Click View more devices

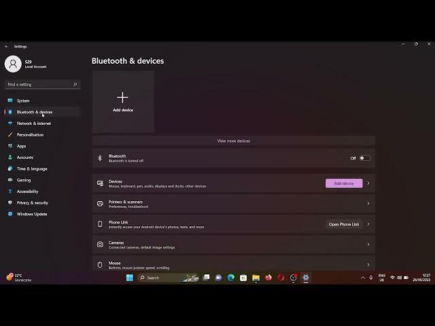pyautogui.click(x=234, y=141)
